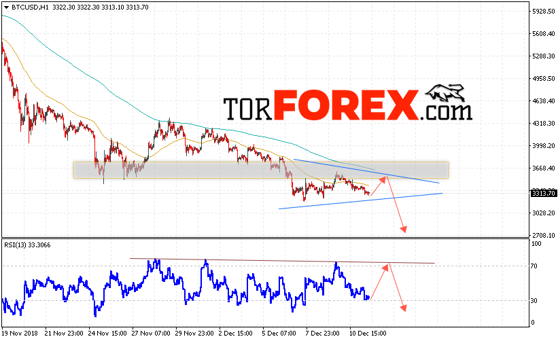Click the current price tag 3313.70
This screenshot has width=558, height=341.
(544, 193)
